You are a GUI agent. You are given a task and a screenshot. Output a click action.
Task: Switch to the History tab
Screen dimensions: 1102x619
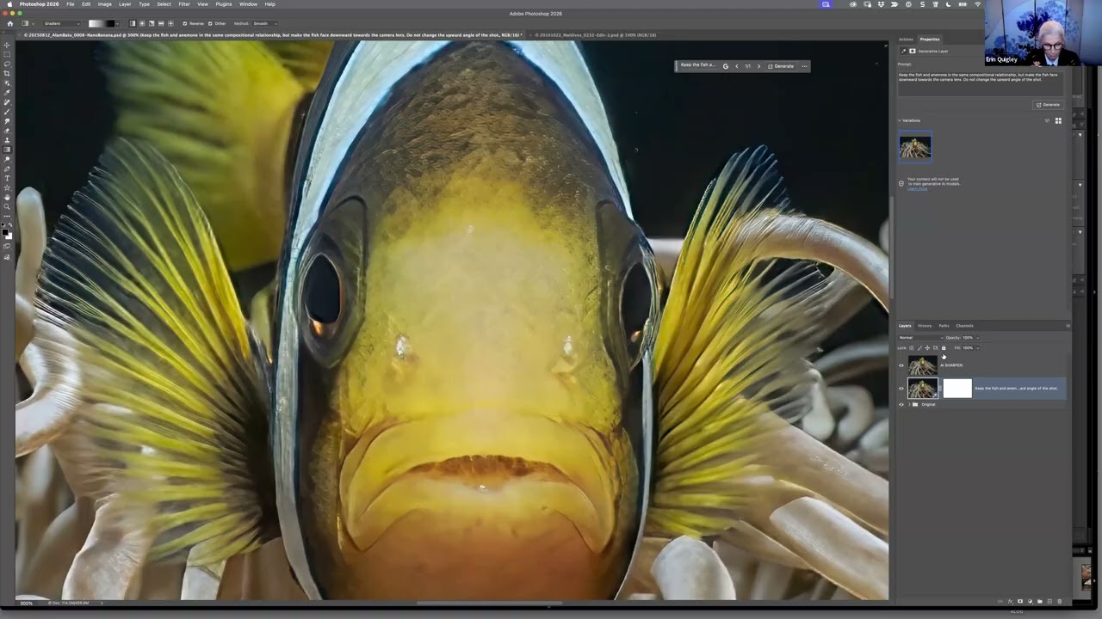click(925, 326)
